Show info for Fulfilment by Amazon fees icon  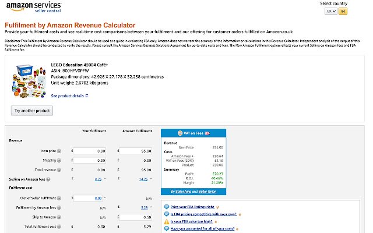pos(59,207)
